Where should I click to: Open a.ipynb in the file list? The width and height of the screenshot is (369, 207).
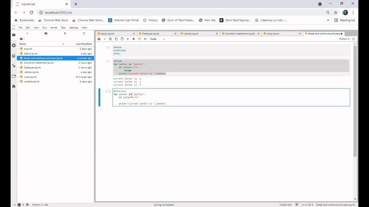click(x=55, y=49)
